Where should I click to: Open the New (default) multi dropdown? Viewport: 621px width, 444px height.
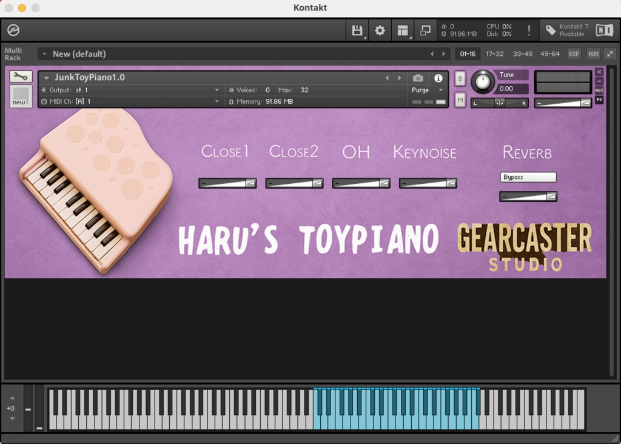point(233,54)
